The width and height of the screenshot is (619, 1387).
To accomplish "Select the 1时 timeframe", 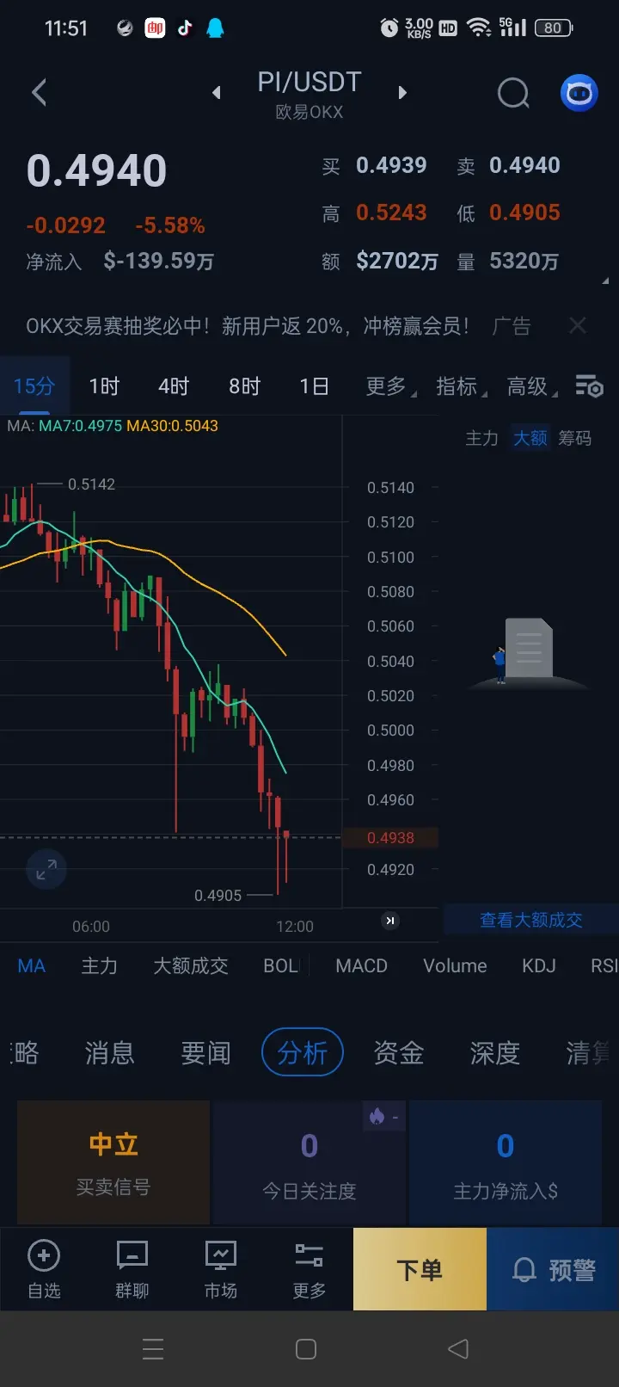I will pyautogui.click(x=104, y=386).
